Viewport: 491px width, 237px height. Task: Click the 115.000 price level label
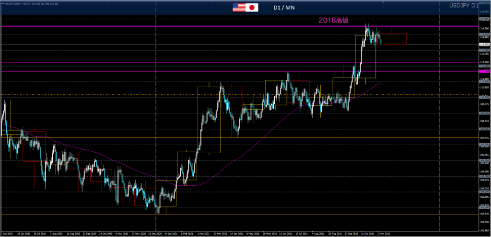[484, 20]
